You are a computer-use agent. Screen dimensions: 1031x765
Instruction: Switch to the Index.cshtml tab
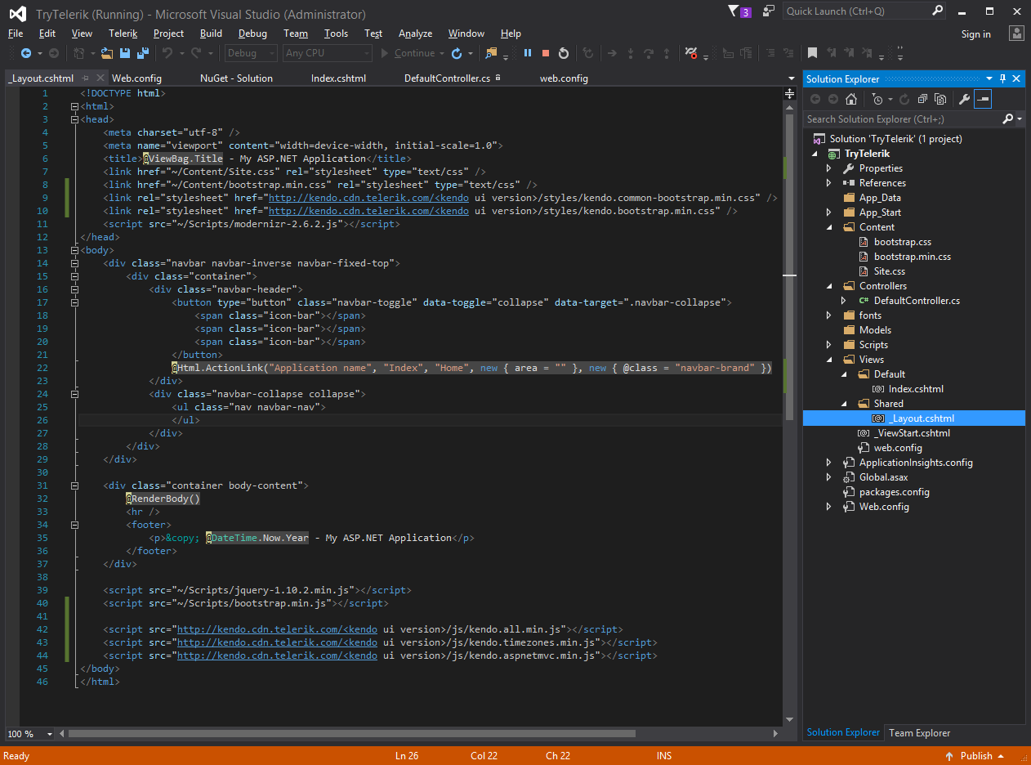click(x=338, y=78)
